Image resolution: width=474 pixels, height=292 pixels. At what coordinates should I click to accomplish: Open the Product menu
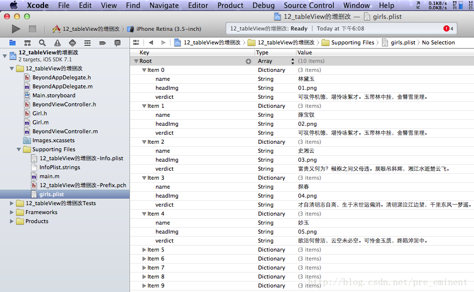(230, 5)
